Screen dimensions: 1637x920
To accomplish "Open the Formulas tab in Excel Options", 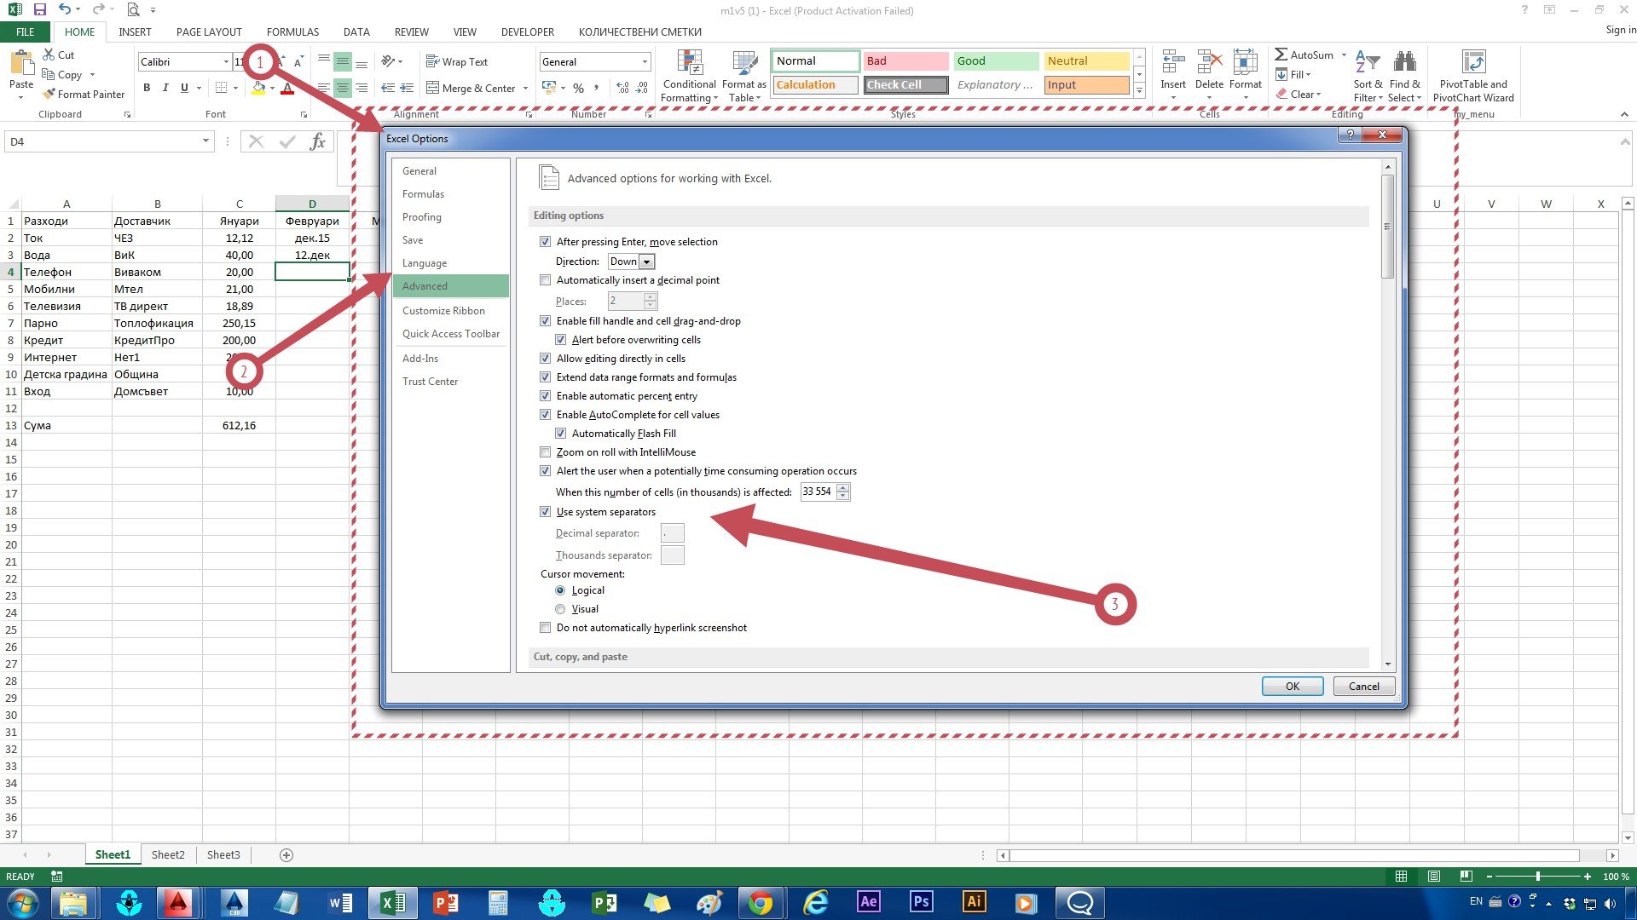I will pyautogui.click(x=424, y=193).
